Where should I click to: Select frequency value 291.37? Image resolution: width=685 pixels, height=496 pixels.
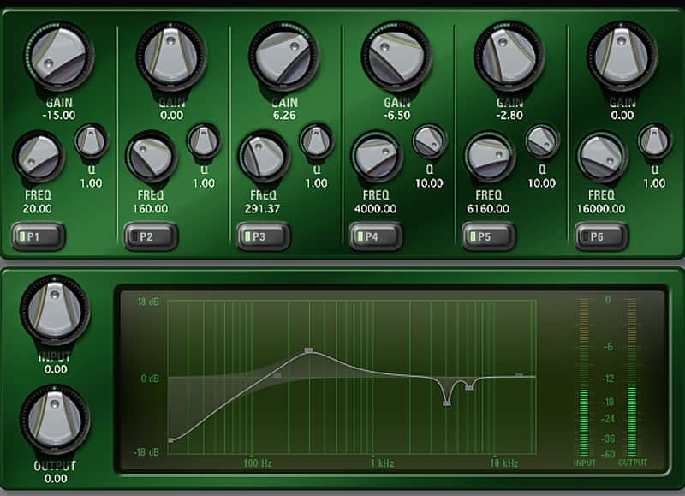tap(263, 209)
